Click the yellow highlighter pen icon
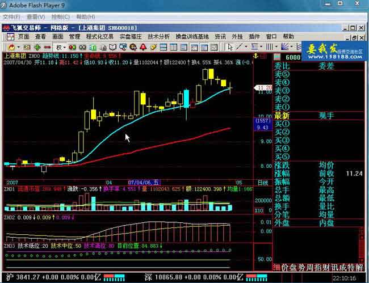The width and height of the screenshot is (369, 283). 153,47
